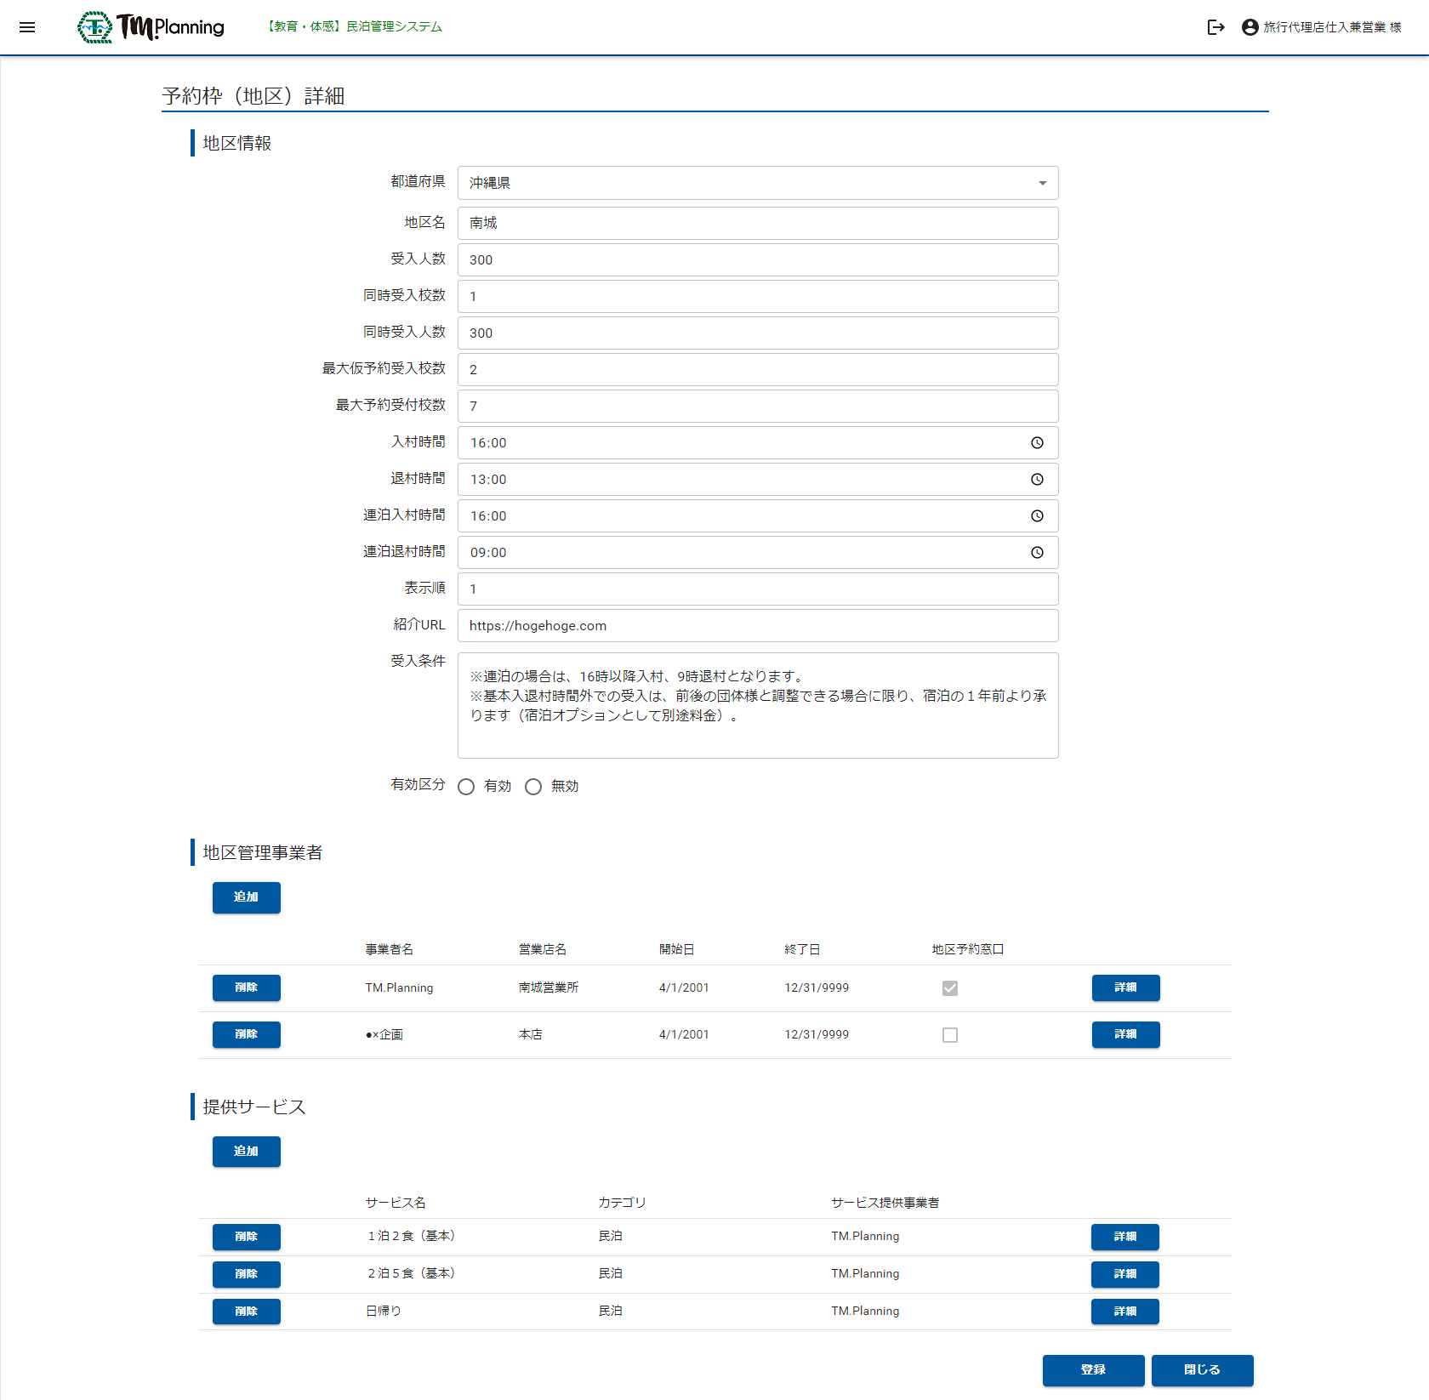Open time picker for 入村時間

pyautogui.click(x=1037, y=443)
